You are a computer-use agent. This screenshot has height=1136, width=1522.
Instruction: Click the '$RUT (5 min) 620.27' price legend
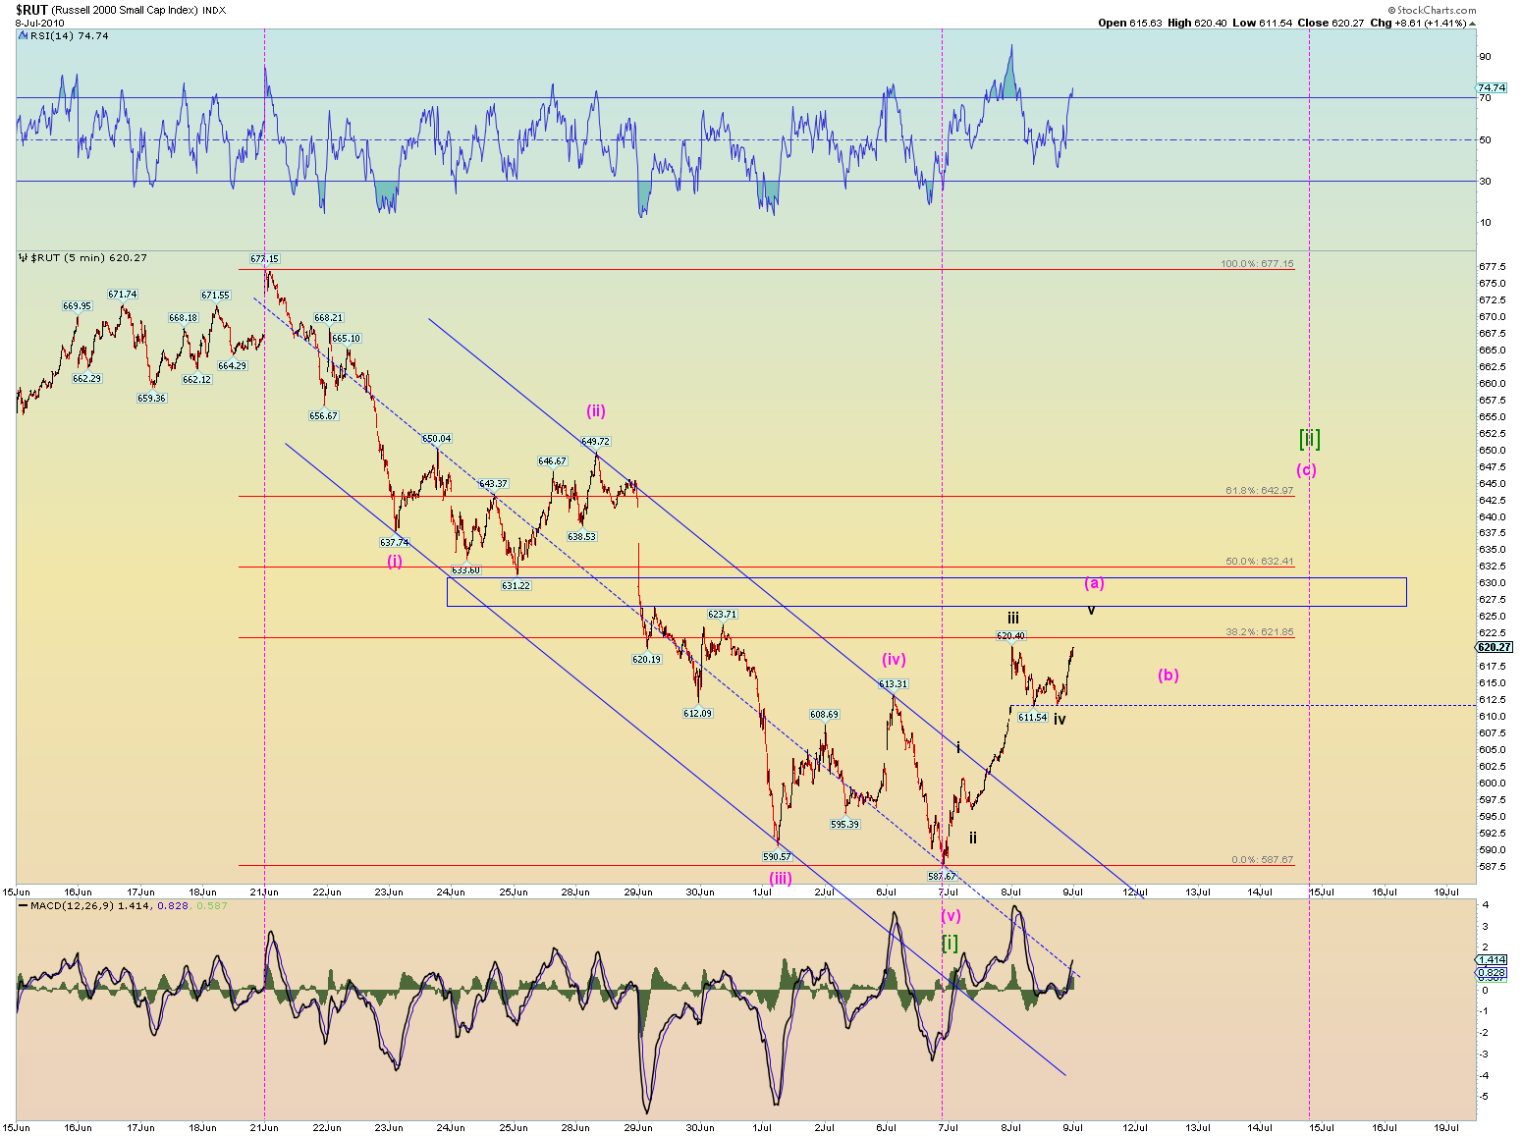[89, 257]
